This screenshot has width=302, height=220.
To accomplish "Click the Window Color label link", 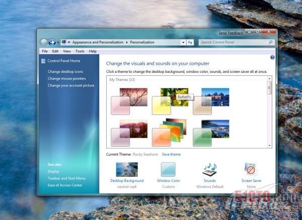I will [168, 181].
